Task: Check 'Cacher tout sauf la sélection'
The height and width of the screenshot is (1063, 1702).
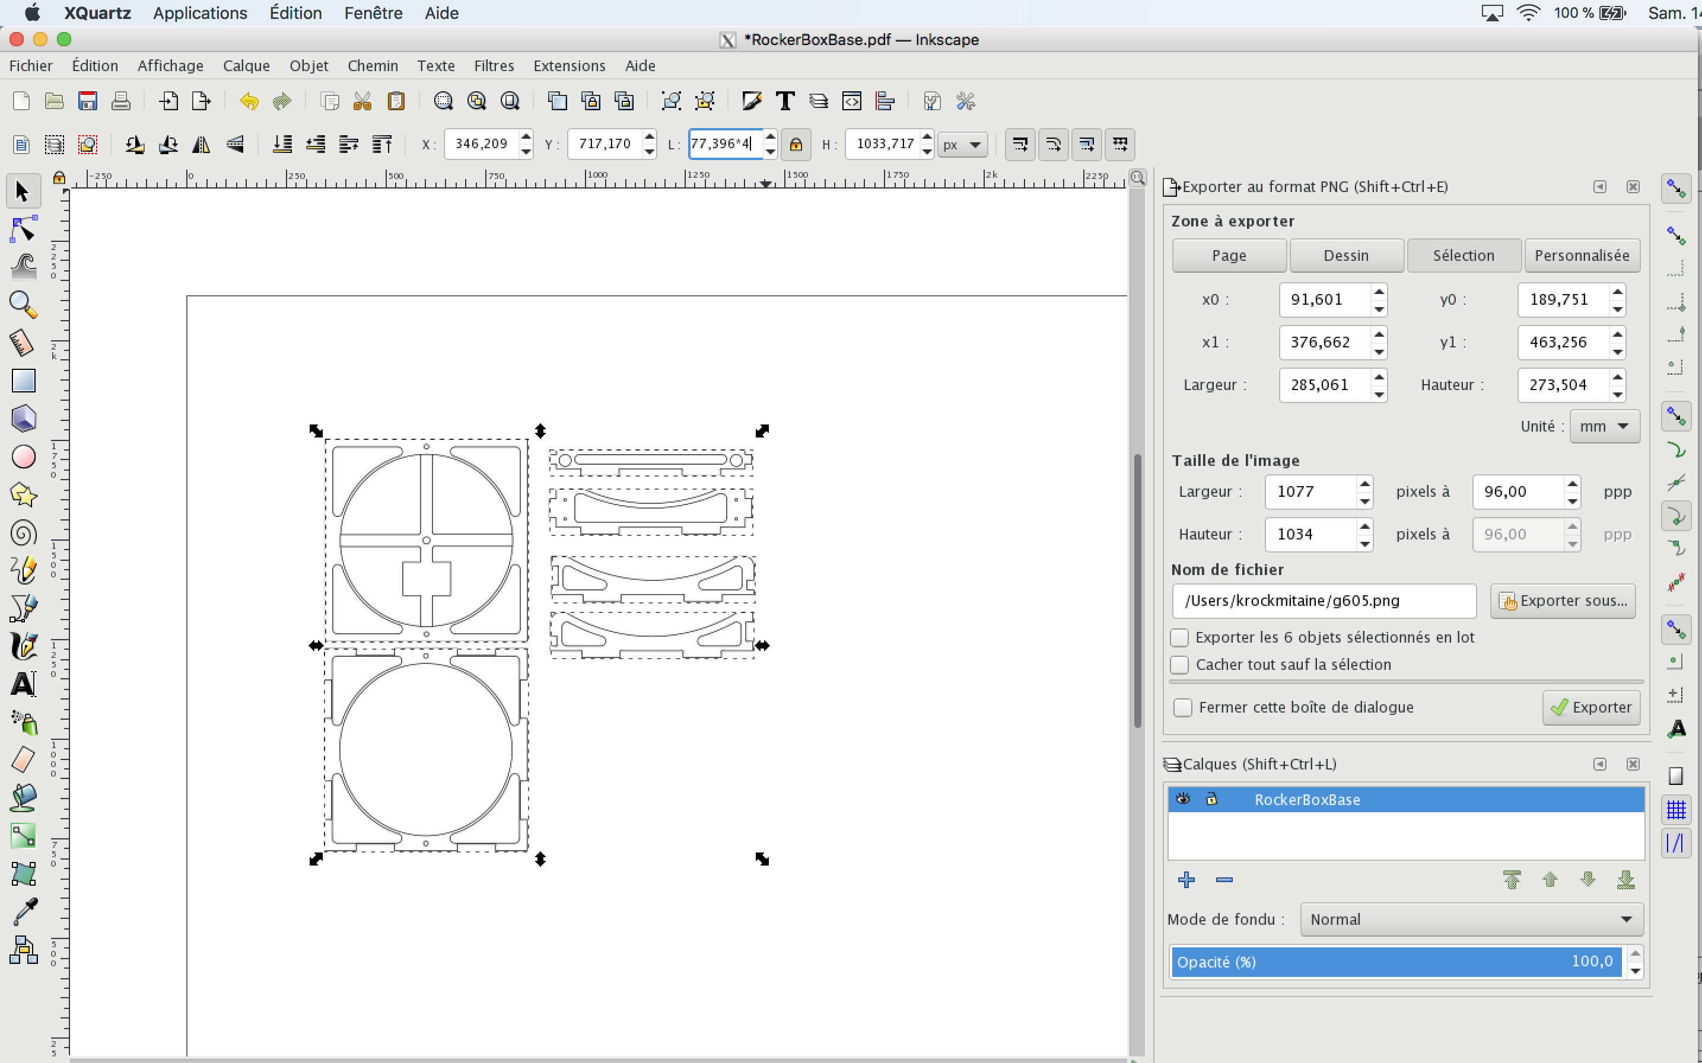Action: 1179,665
